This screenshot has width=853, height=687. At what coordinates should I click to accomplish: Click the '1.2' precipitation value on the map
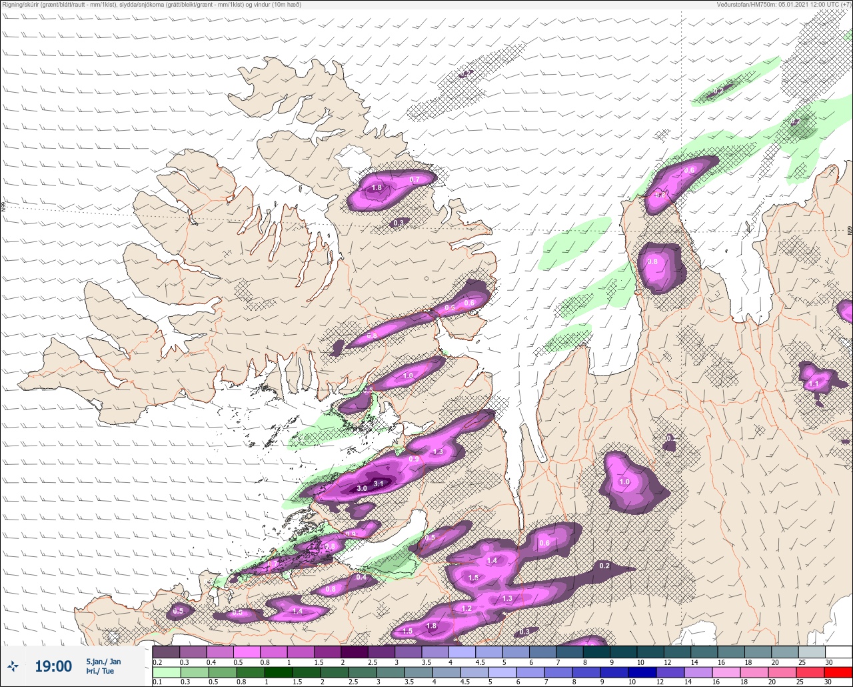467,608
